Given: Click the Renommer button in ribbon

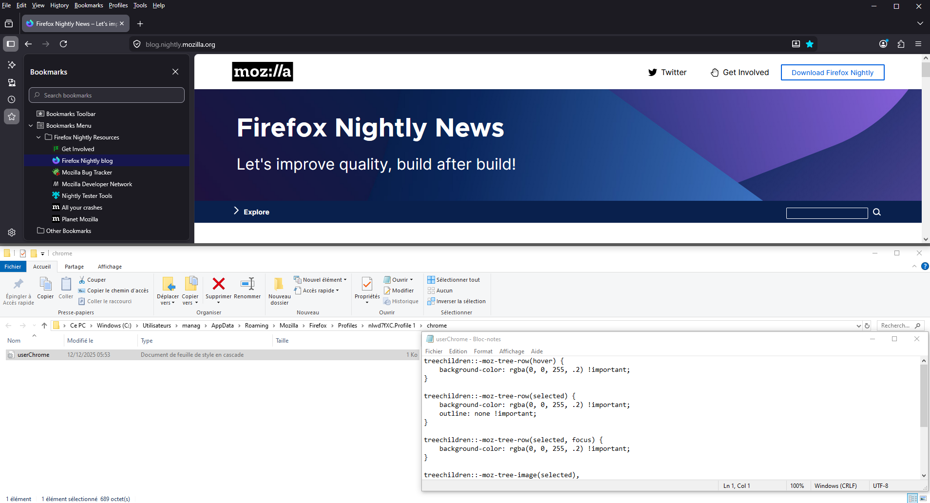Looking at the screenshot, I should pos(247,287).
